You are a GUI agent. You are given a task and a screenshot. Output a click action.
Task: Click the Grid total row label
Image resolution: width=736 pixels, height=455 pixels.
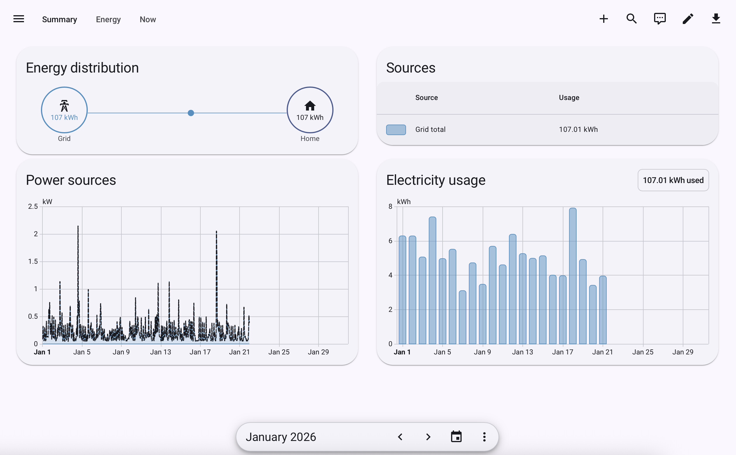430,130
